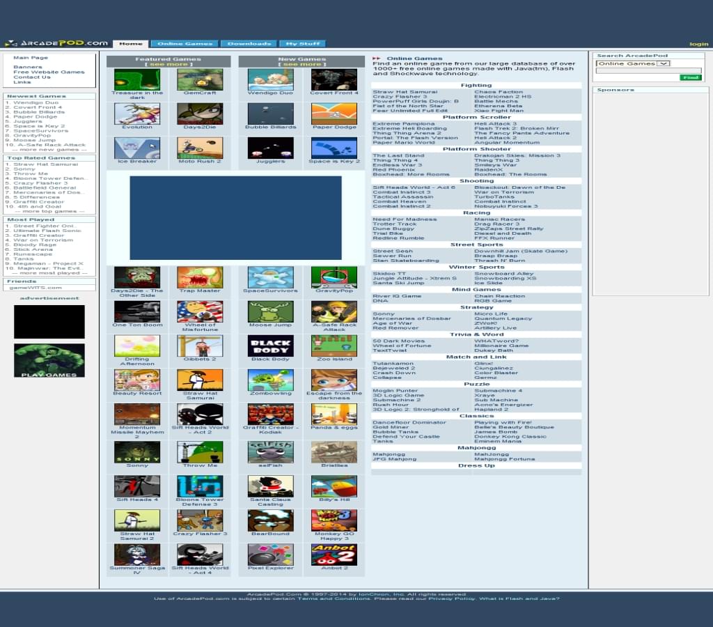Image resolution: width=713 pixels, height=627 pixels.
Task: Click "see more" under Featured Games
Action: point(168,65)
